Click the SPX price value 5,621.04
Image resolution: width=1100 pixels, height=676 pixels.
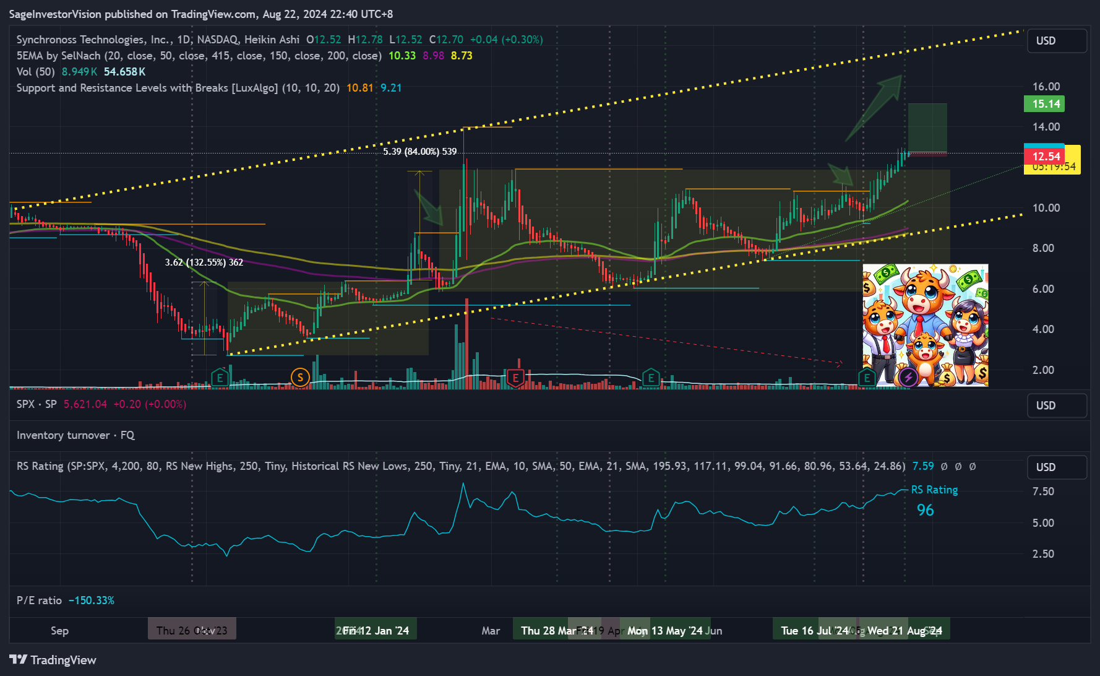[85, 404]
